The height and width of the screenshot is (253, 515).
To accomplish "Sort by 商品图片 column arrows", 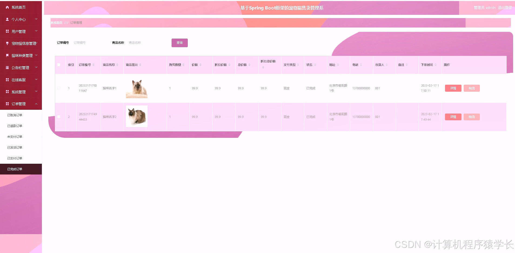I will tap(140, 65).
